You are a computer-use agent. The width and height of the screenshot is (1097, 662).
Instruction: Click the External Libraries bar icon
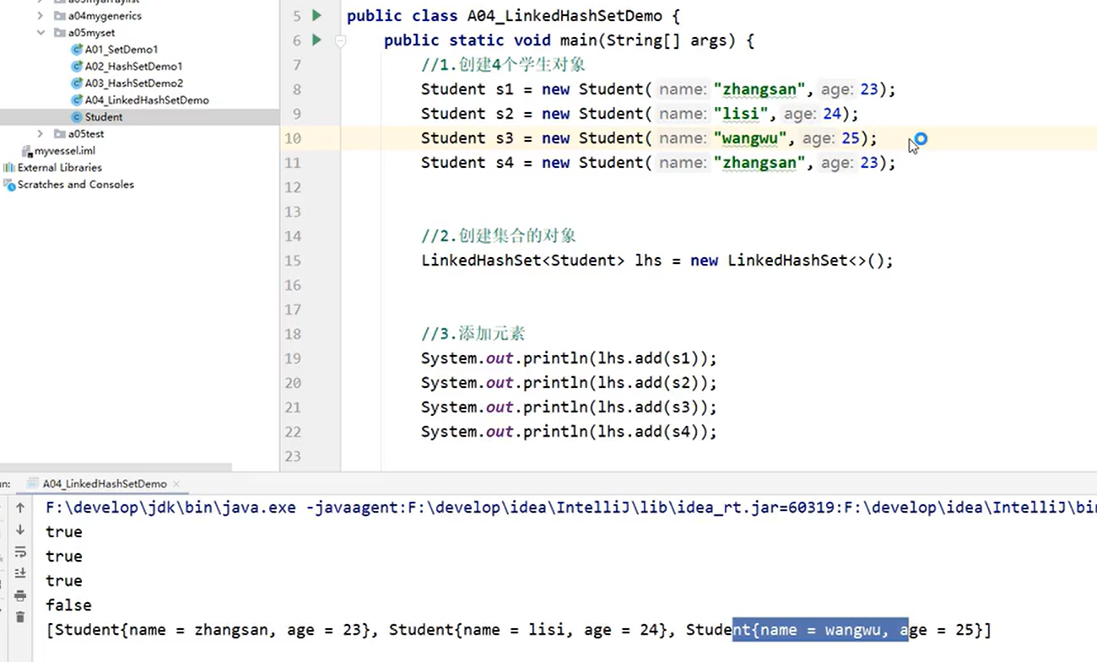(x=9, y=168)
